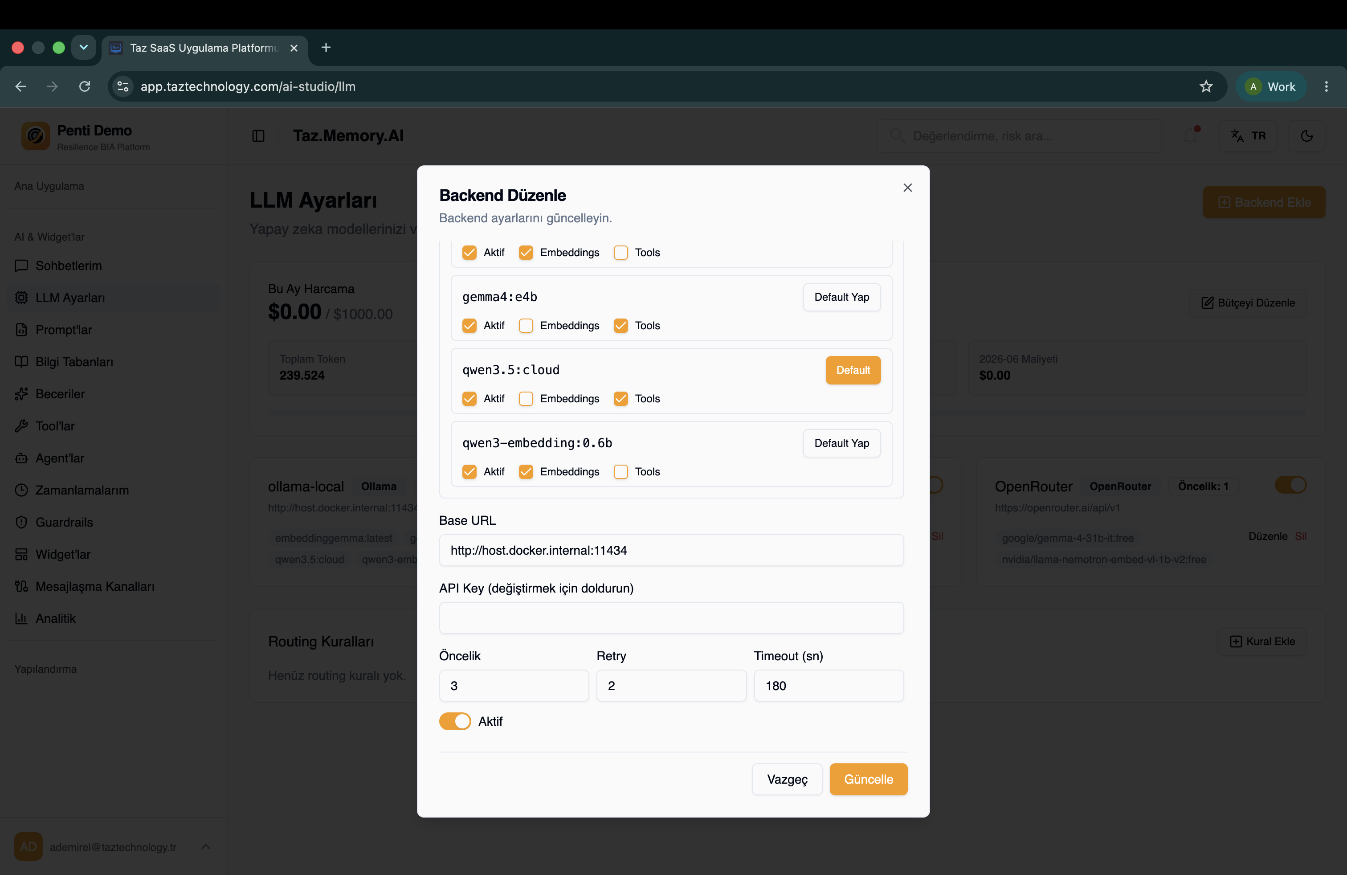Uncheck Tools for qwen3.5:cloud
Screen dimensions: 1347x875
point(621,398)
